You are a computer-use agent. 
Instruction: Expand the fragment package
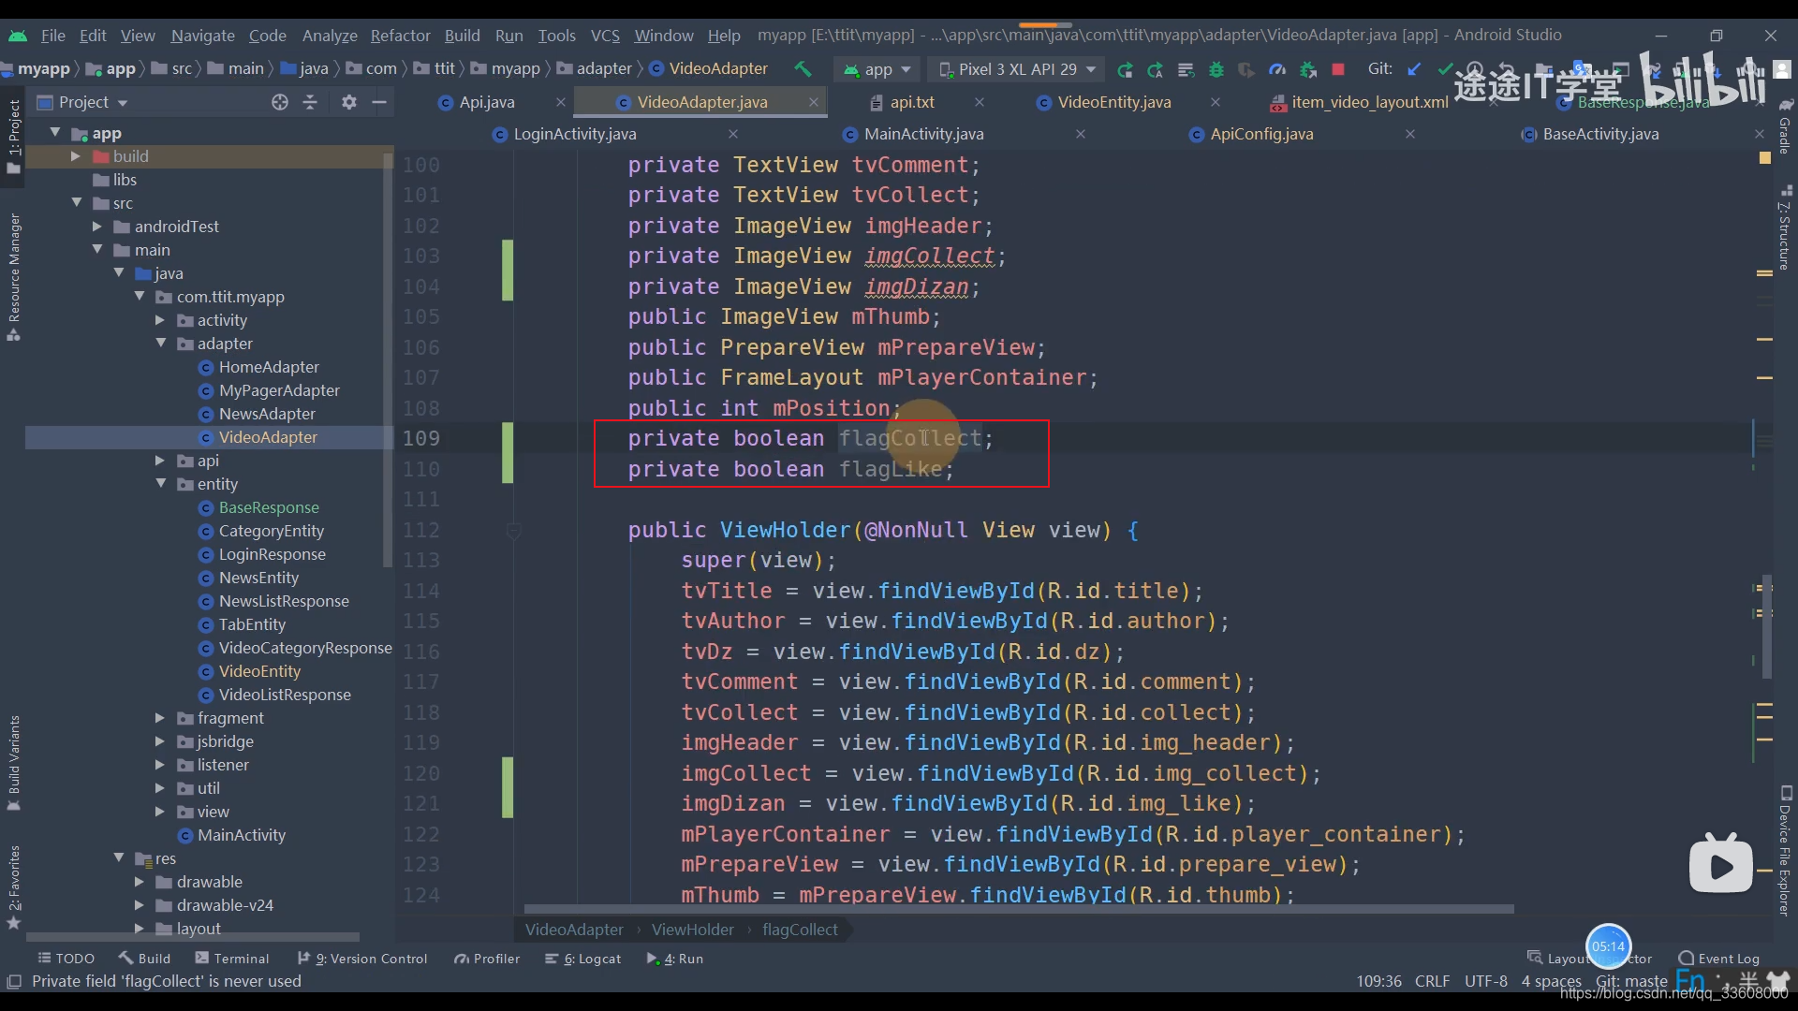coord(159,718)
